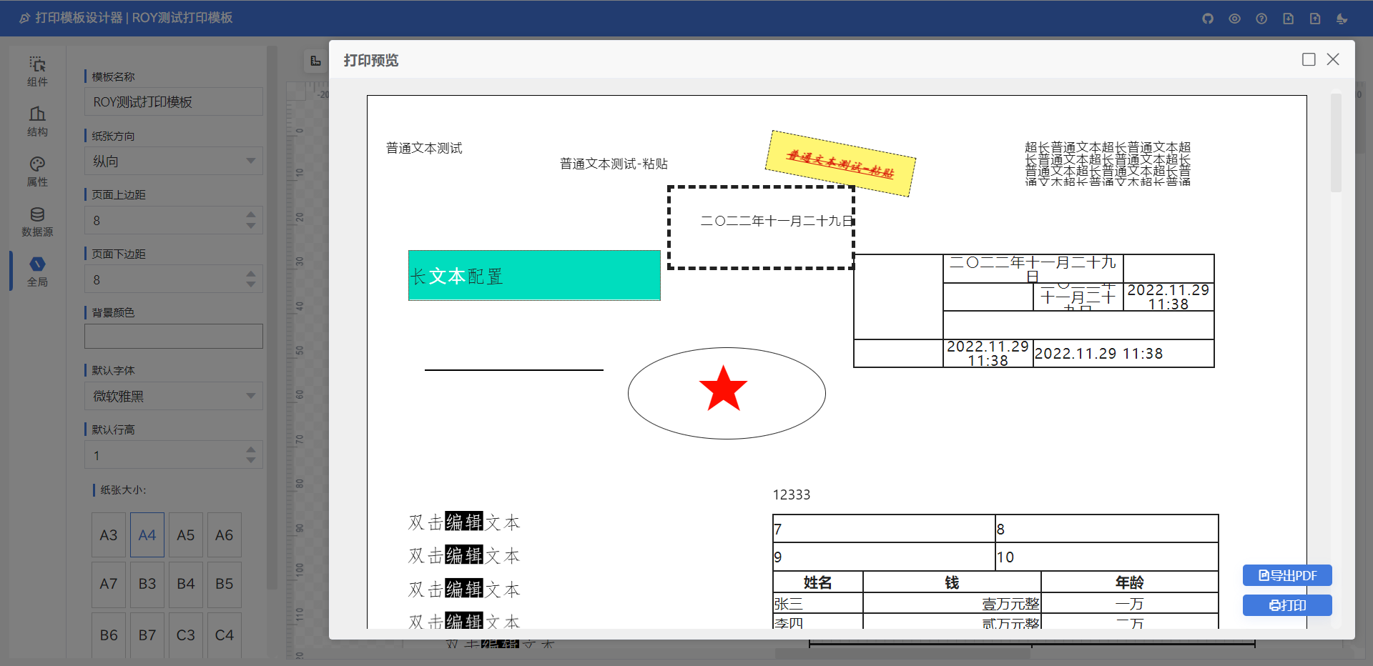Image resolution: width=1373 pixels, height=666 pixels.
Task: Select A5 paper size
Action: tap(186, 535)
